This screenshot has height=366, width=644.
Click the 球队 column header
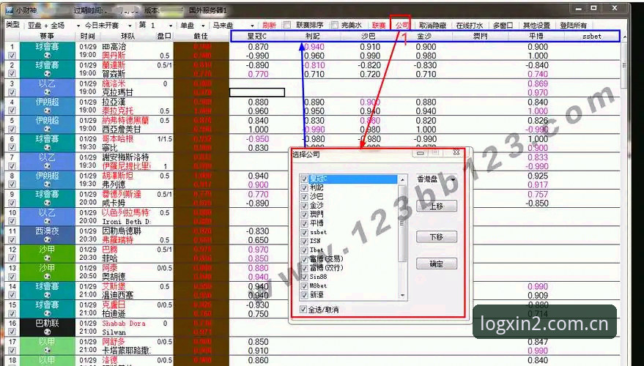point(127,36)
